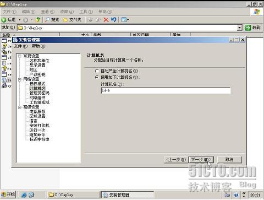Switch to 安装管理器 taskbar button
Viewport: 264px width, 200px height.
click(128, 194)
